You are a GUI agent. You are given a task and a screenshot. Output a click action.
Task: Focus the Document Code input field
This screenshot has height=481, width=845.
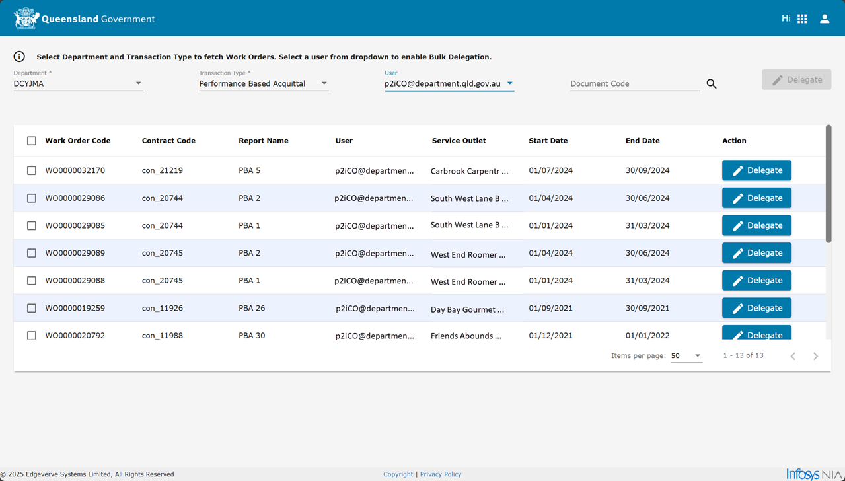tap(634, 83)
